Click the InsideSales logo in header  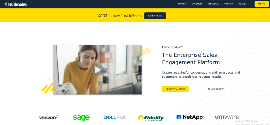tap(16, 4)
